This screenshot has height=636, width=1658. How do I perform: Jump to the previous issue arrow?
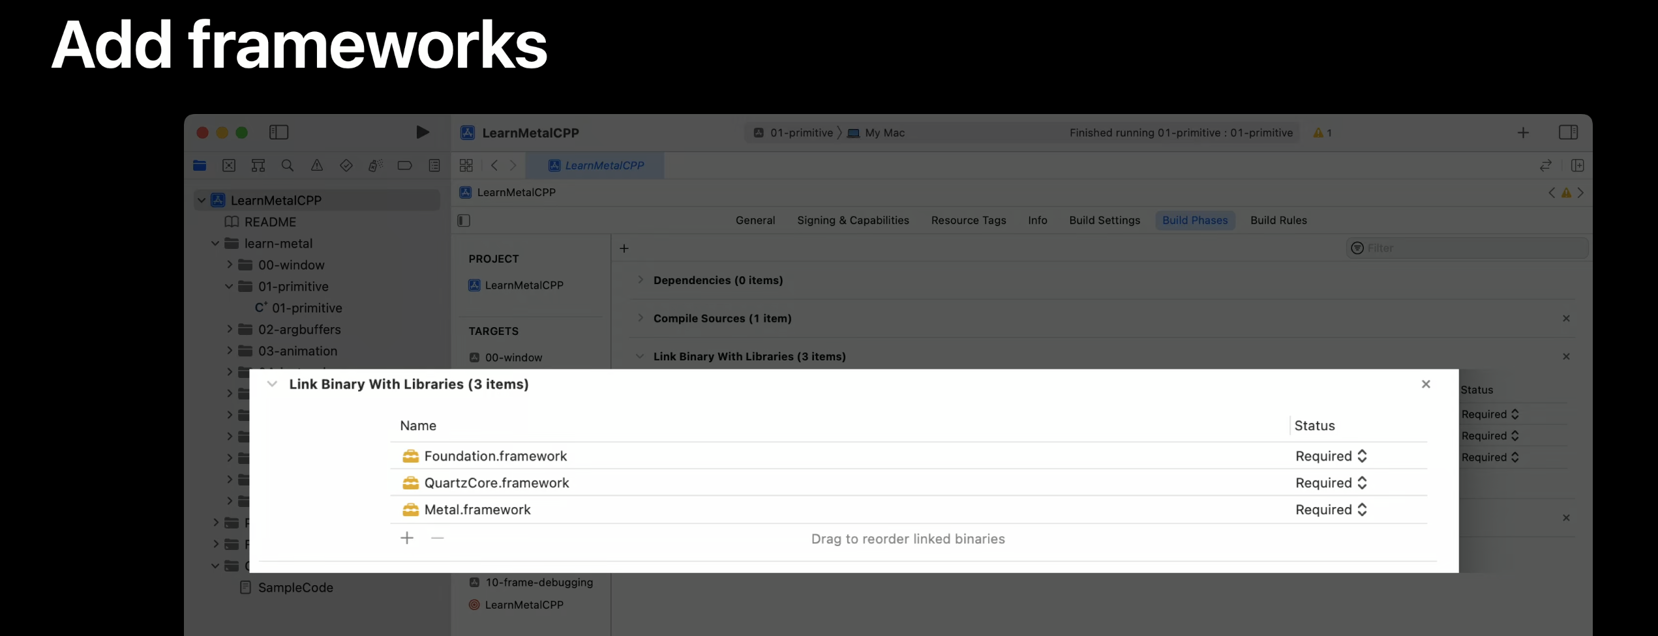(1552, 193)
